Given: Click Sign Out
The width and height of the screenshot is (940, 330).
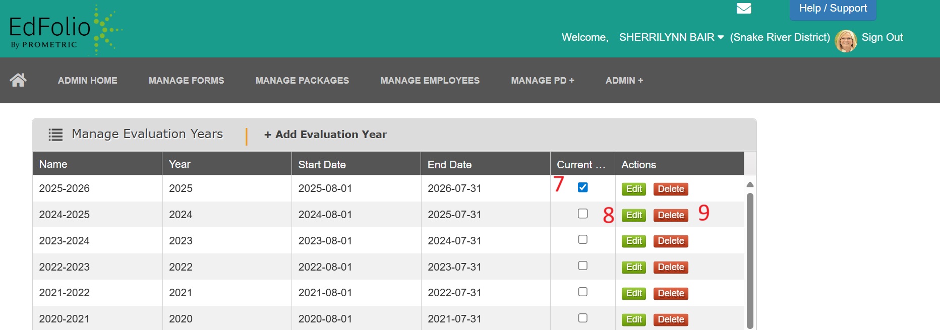Looking at the screenshot, I should pos(882,37).
